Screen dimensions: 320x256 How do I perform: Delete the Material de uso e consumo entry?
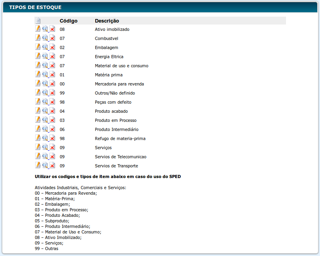52,66
